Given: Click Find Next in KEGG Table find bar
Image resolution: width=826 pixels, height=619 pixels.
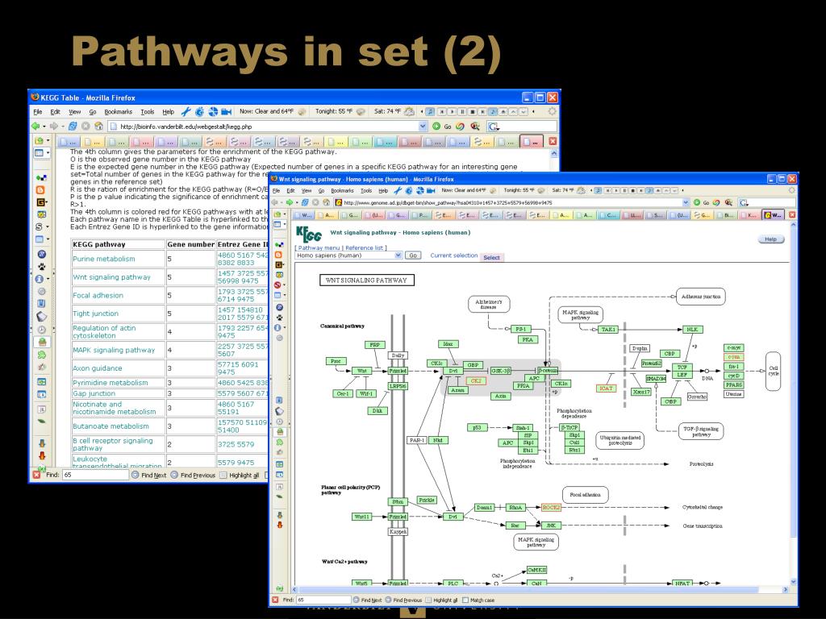Looking at the screenshot, I should (x=149, y=475).
